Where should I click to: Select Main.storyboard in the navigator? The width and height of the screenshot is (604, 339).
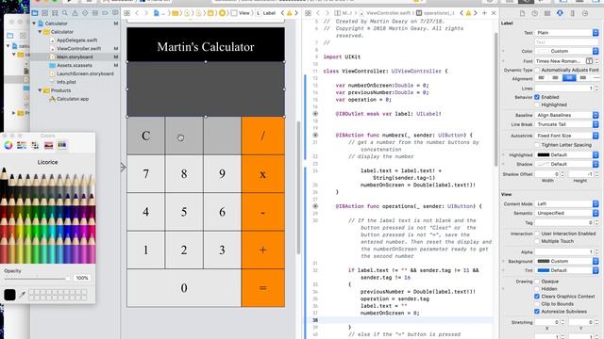tap(75, 56)
